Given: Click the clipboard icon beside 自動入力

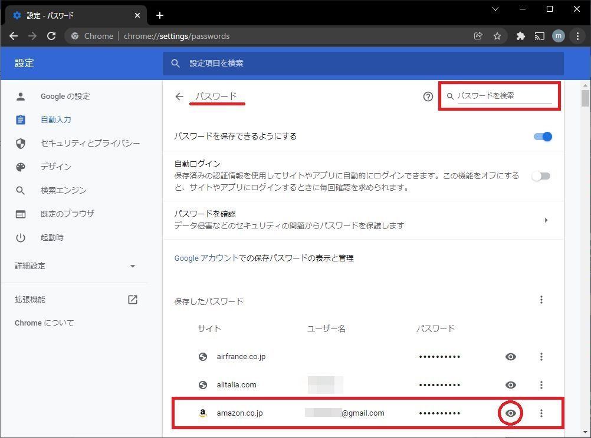Looking at the screenshot, I should [21, 120].
